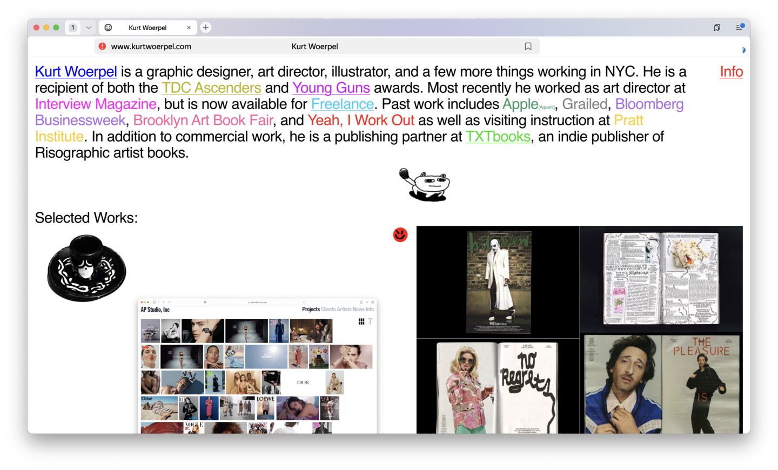Select the Kurt Woerpel tab
The height and width of the screenshot is (470, 778).
147,28
